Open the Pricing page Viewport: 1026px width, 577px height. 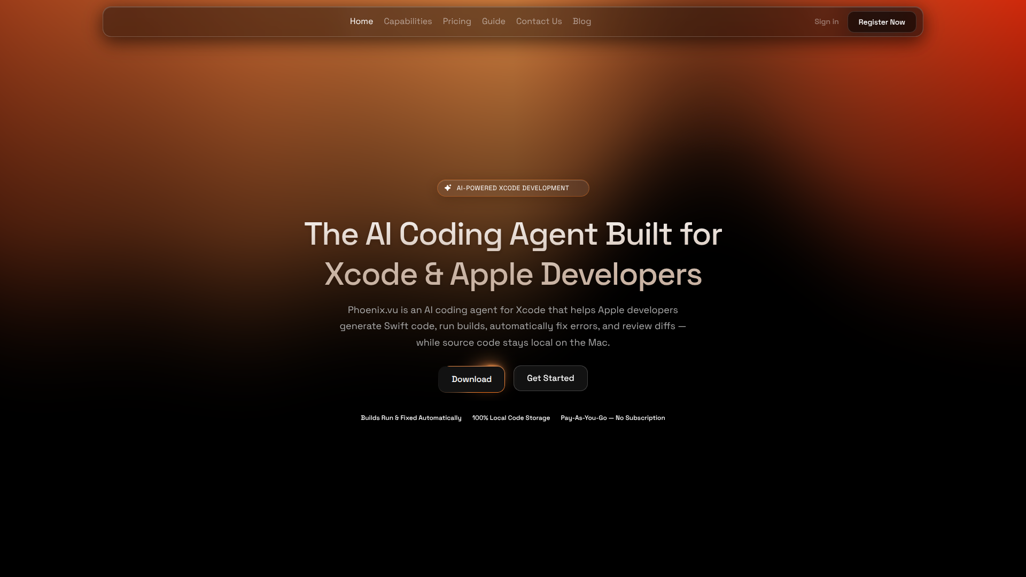(x=457, y=21)
